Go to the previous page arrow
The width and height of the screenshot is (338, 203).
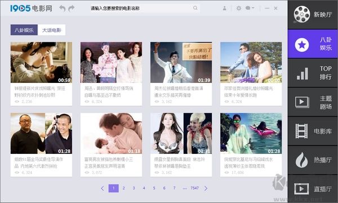(x=103, y=188)
